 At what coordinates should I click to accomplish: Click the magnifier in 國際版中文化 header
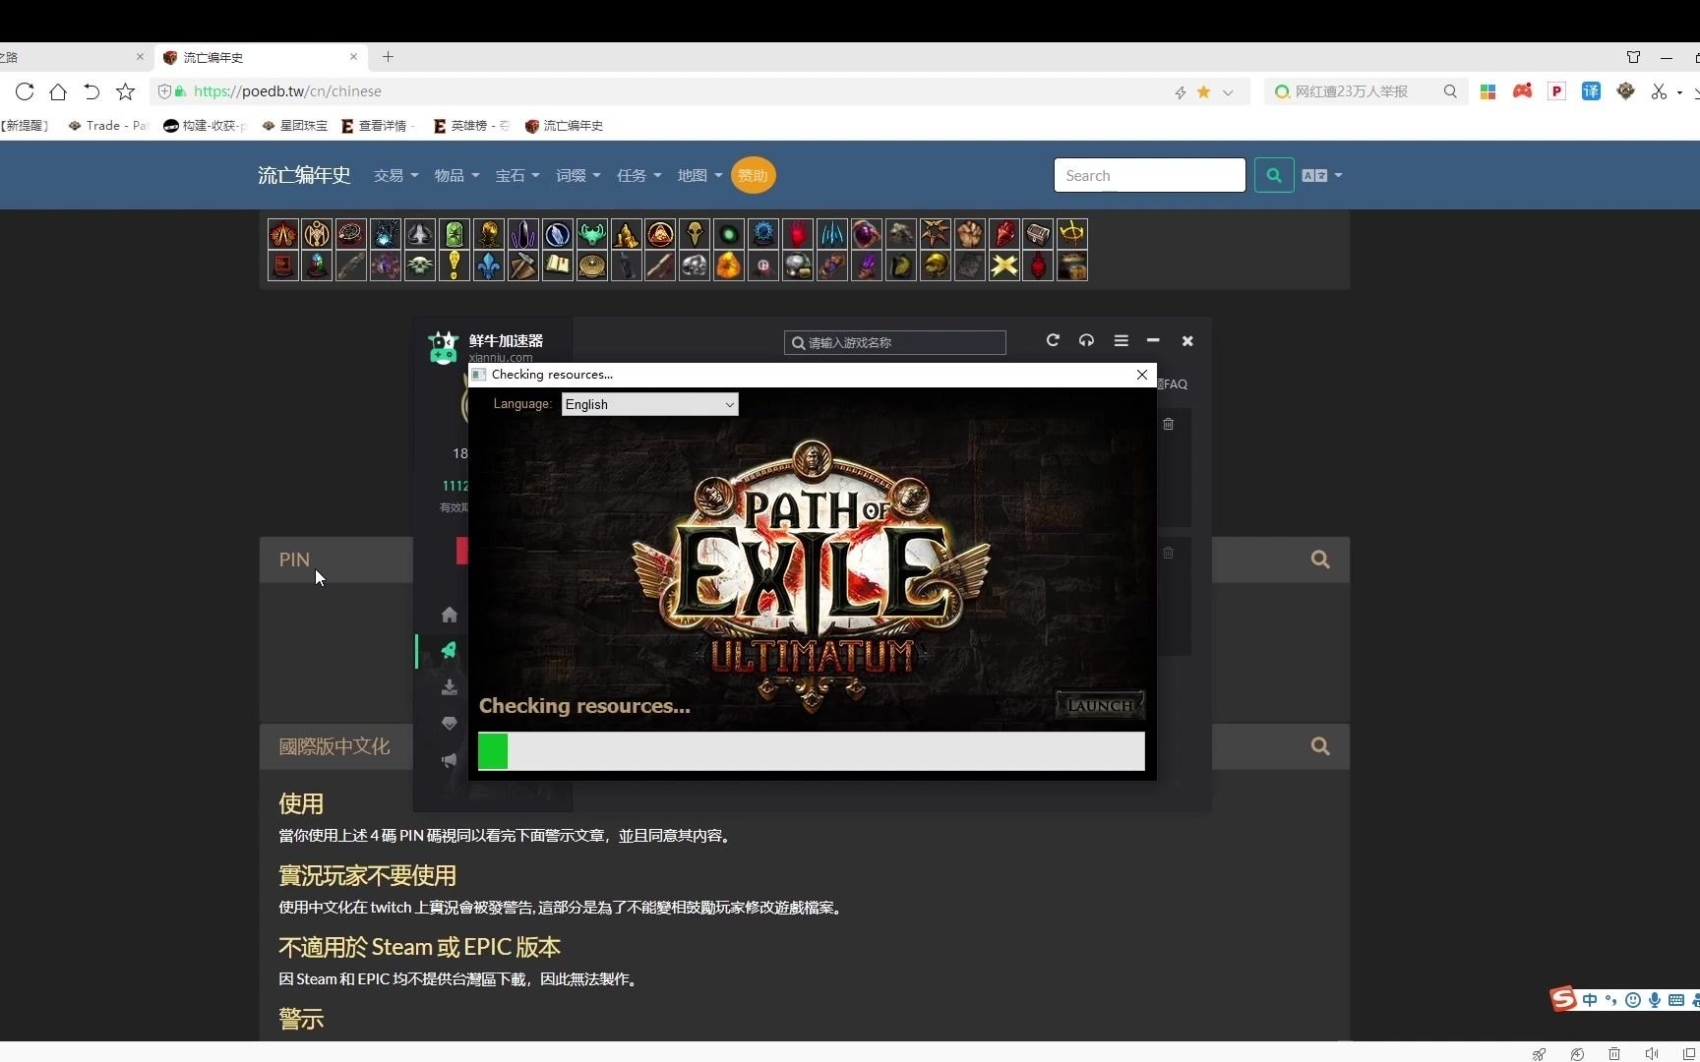tap(1320, 746)
